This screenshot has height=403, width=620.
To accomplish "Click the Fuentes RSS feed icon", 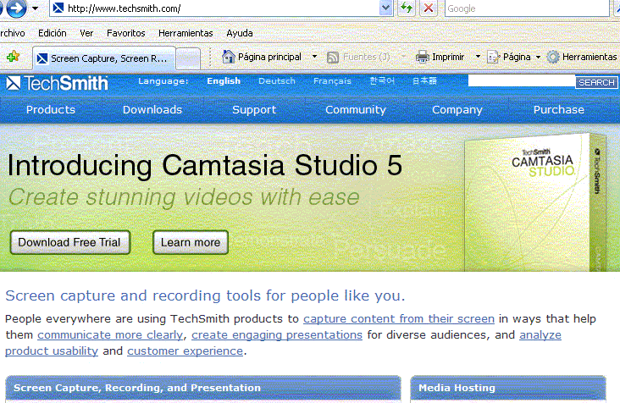I will click(x=333, y=58).
